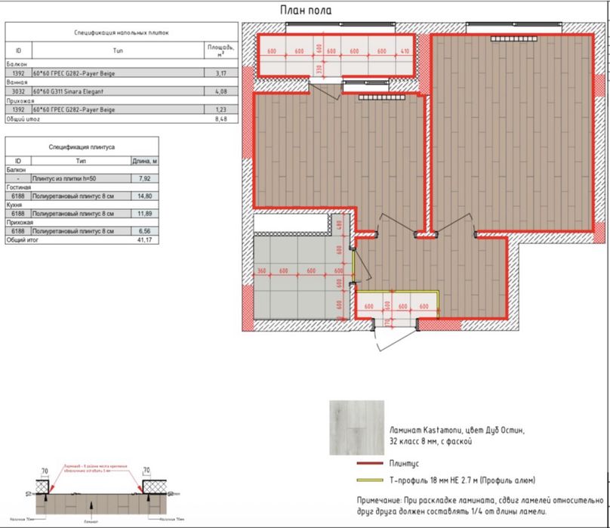Viewport: 610px width, 528px height.
Task: Click plinth length 6,56
Action: tap(144, 231)
